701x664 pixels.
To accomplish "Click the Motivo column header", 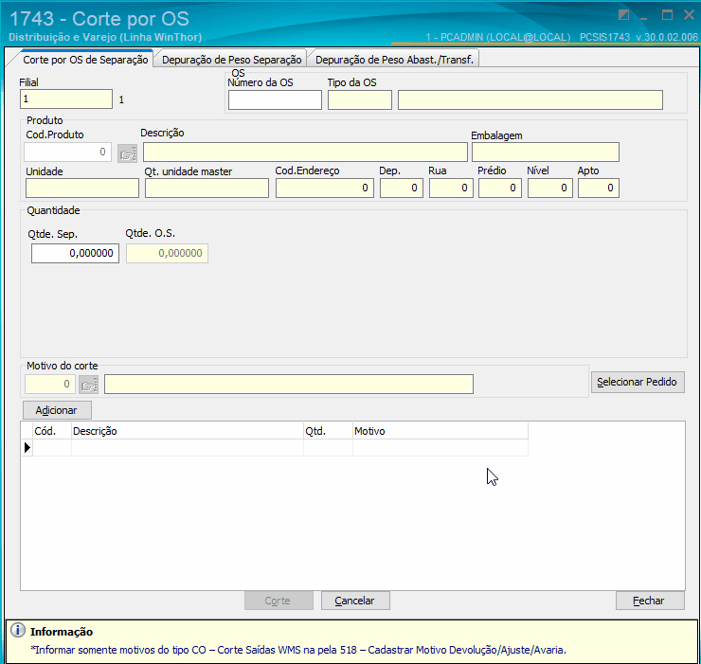I will tap(440, 431).
